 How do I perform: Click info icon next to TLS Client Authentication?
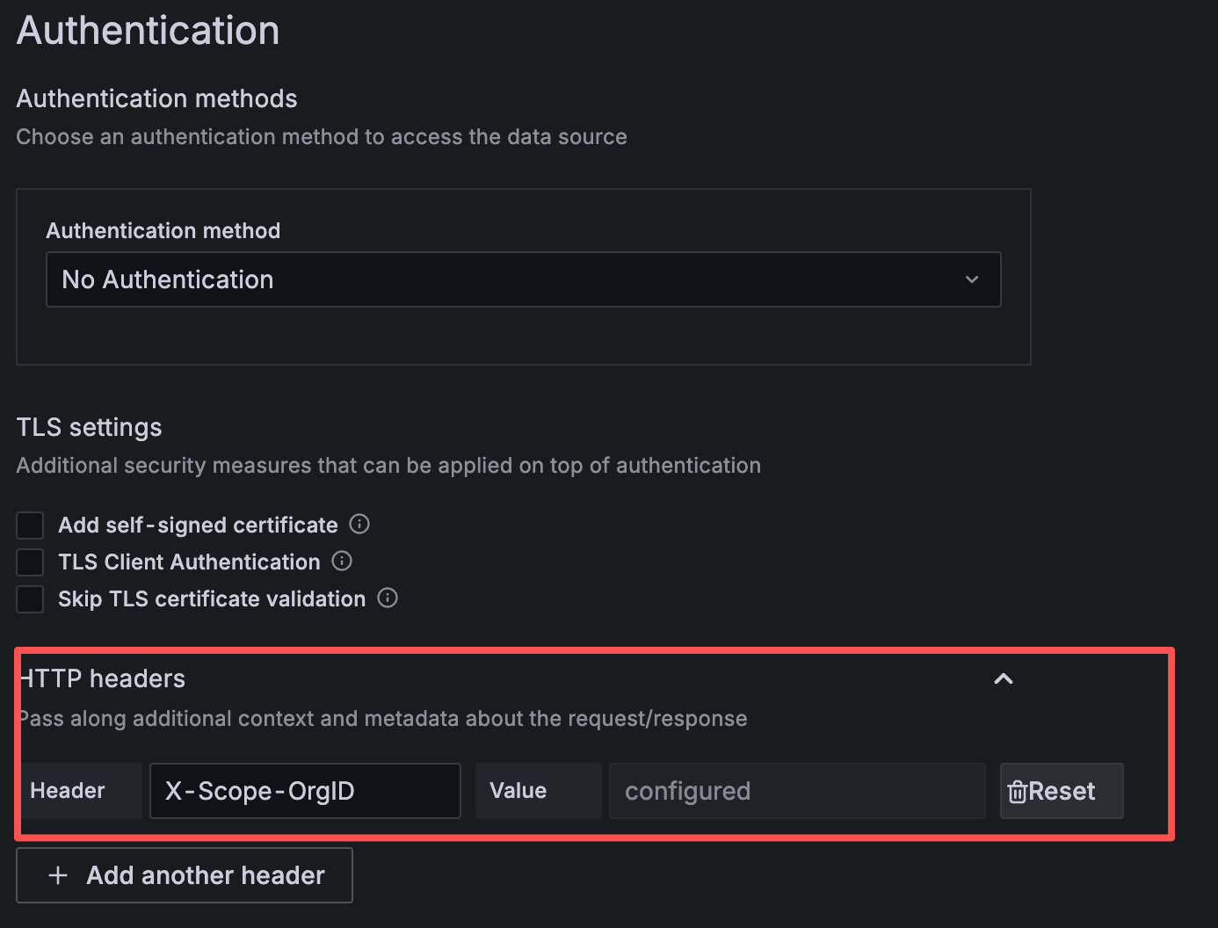click(342, 562)
